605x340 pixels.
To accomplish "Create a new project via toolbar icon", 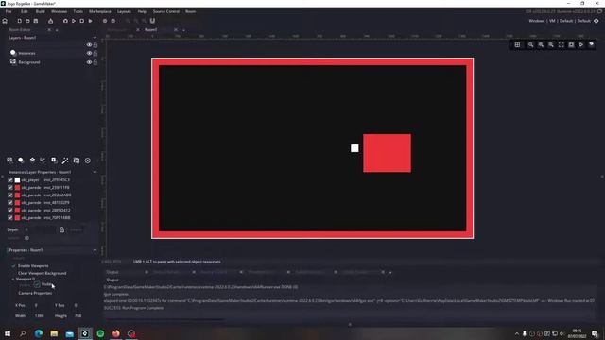I will pos(19,21).
